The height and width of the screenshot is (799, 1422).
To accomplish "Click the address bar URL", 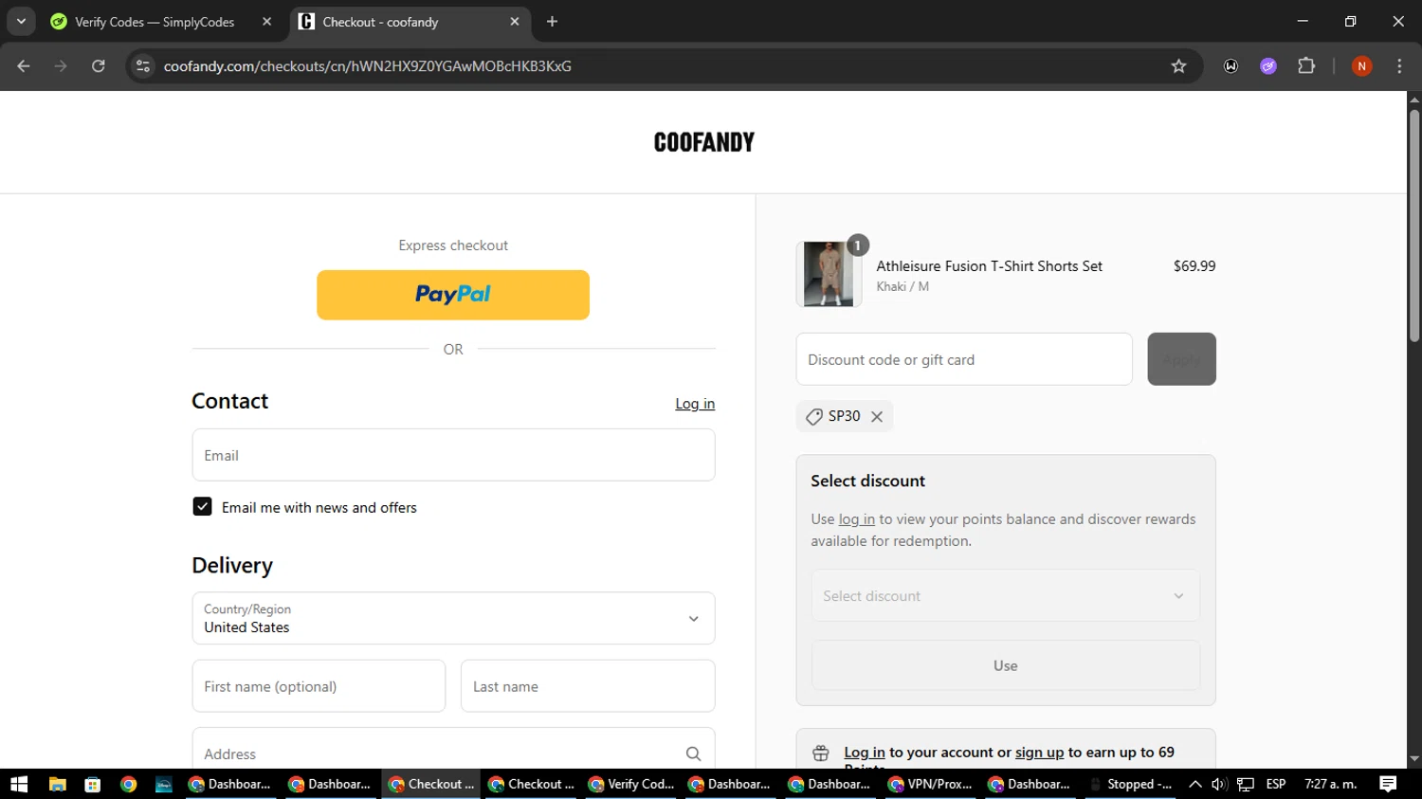I will pos(368,66).
